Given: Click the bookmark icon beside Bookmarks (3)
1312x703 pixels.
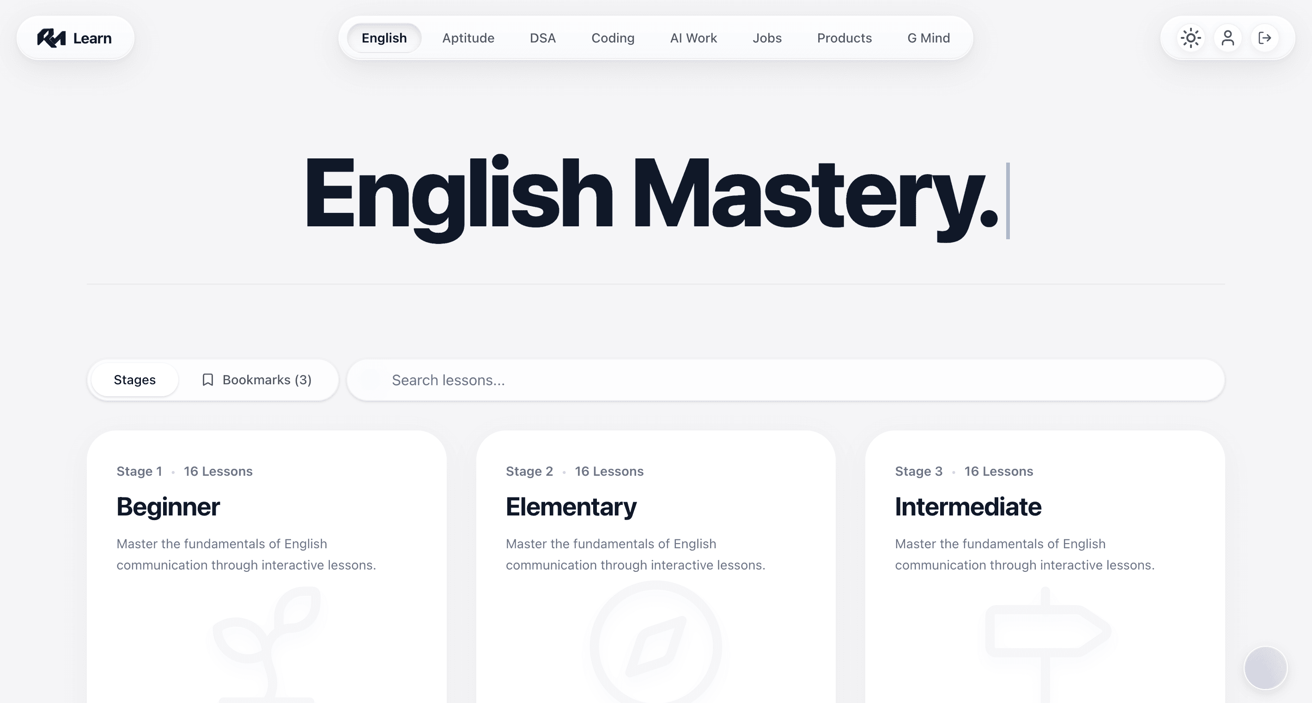Looking at the screenshot, I should click(x=207, y=380).
